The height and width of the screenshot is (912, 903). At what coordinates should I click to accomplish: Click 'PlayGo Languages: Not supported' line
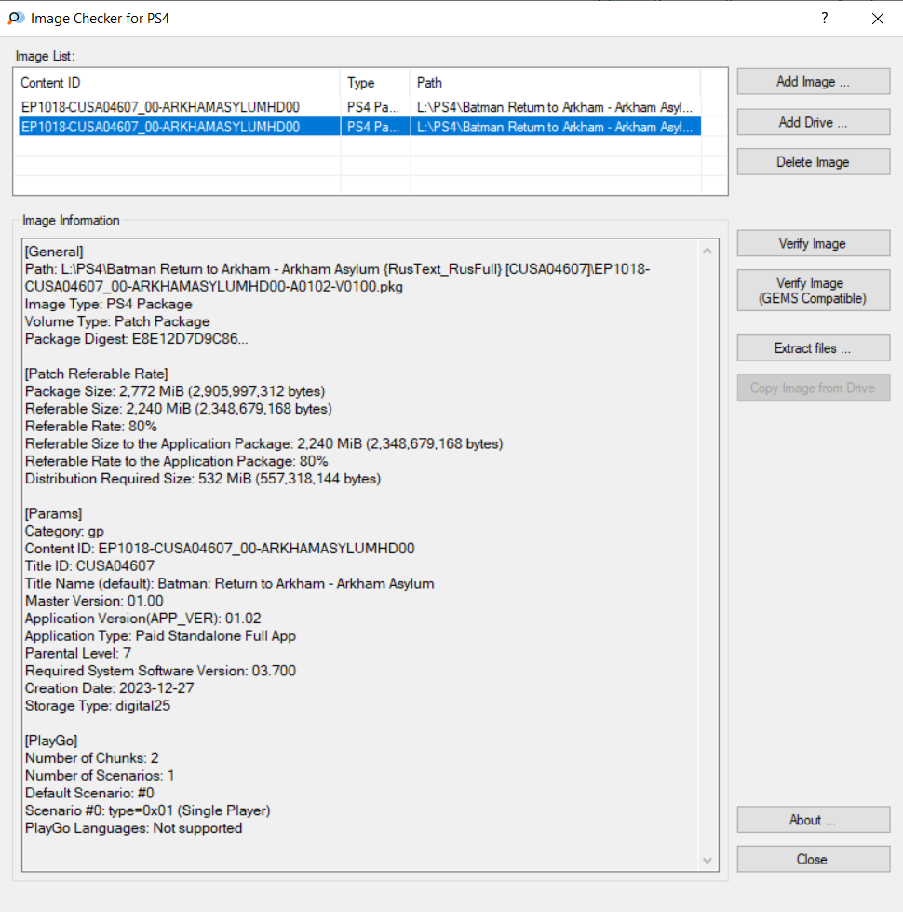[134, 827]
